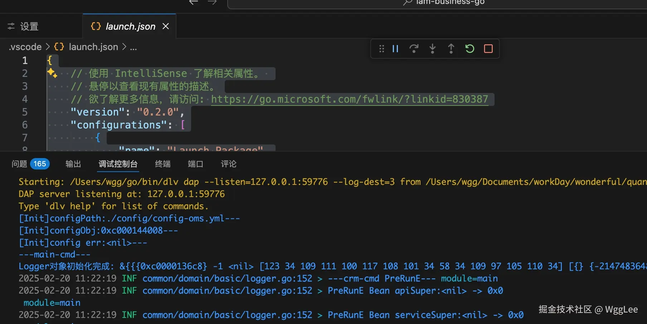Click line number 1 in the gutter
Screen dimensions: 647x324
(x=25, y=60)
